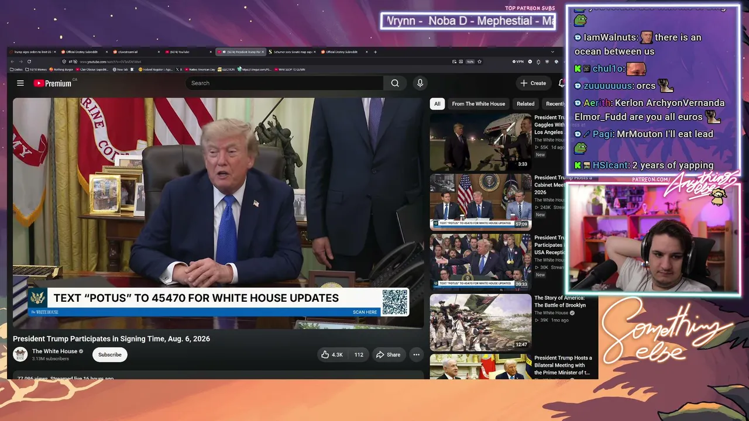Go to YouTube Premium home logo
This screenshot has width=749, height=421.
(52, 83)
